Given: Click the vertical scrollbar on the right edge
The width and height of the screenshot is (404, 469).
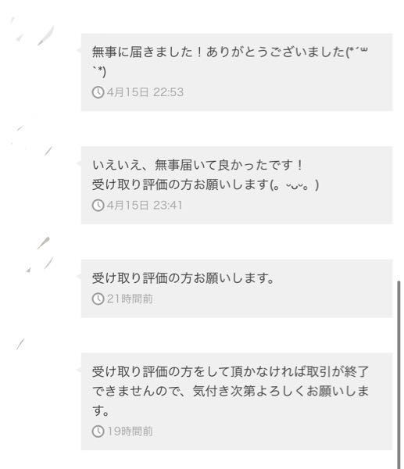Looking at the screenshot, I should (x=399, y=374).
